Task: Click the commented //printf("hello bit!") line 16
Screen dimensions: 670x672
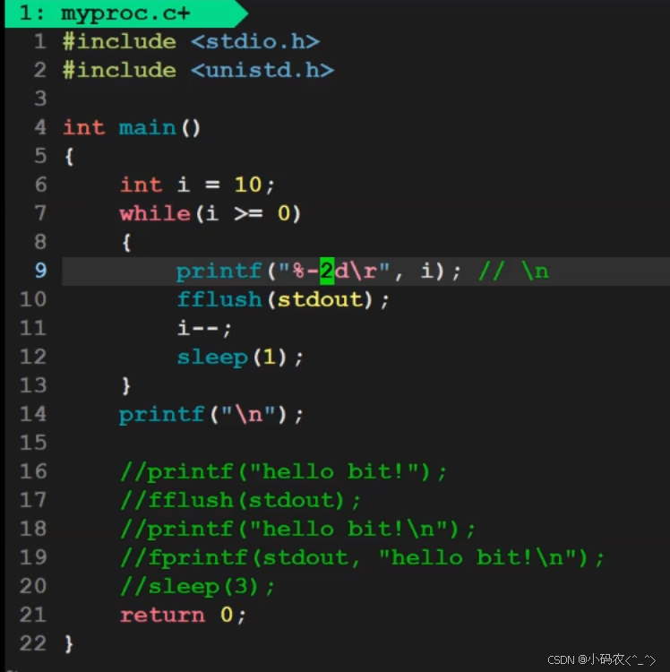Action: (x=283, y=472)
